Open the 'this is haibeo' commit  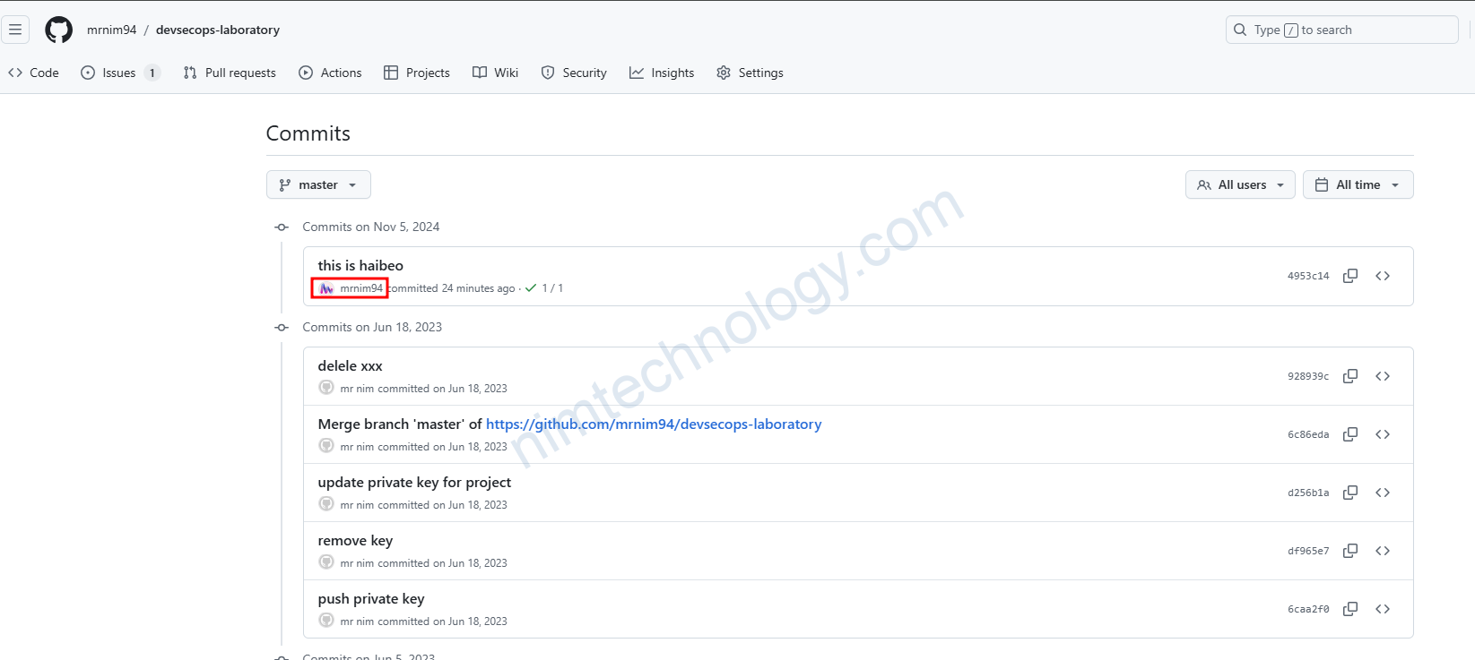point(360,266)
